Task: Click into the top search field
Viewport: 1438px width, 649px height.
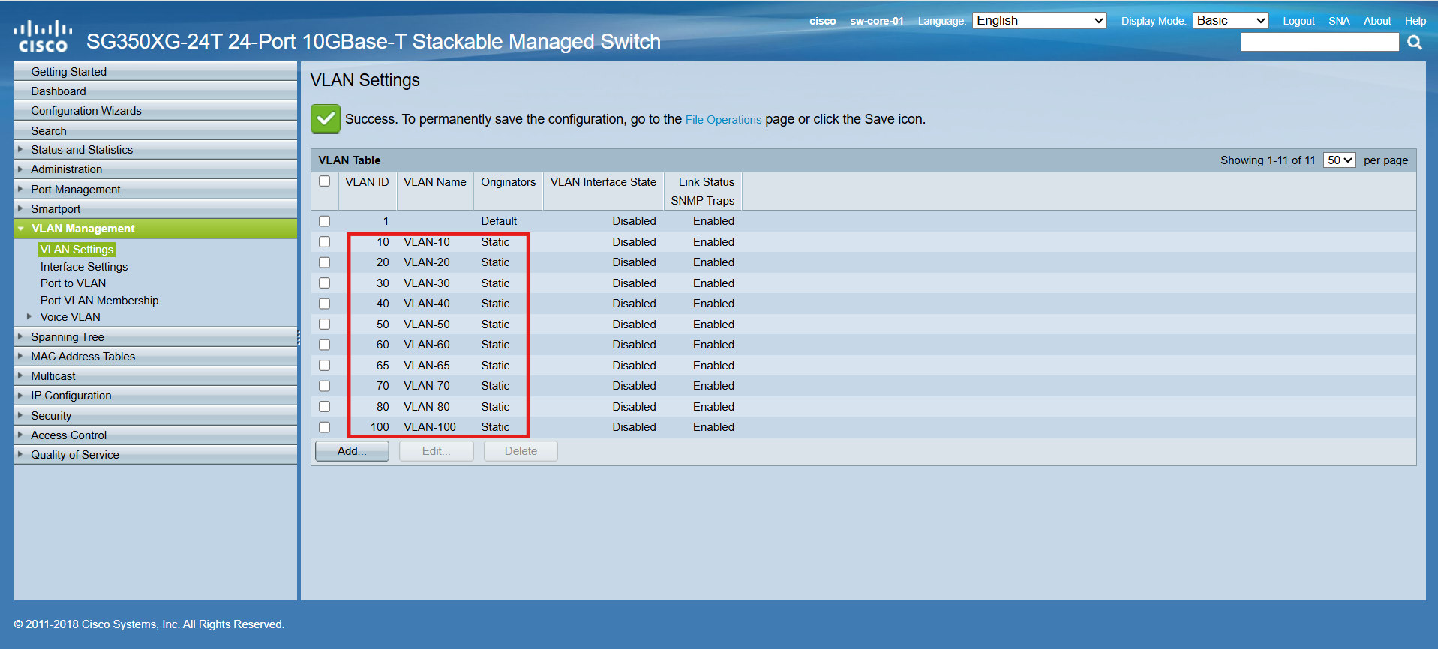Action: click(x=1319, y=43)
